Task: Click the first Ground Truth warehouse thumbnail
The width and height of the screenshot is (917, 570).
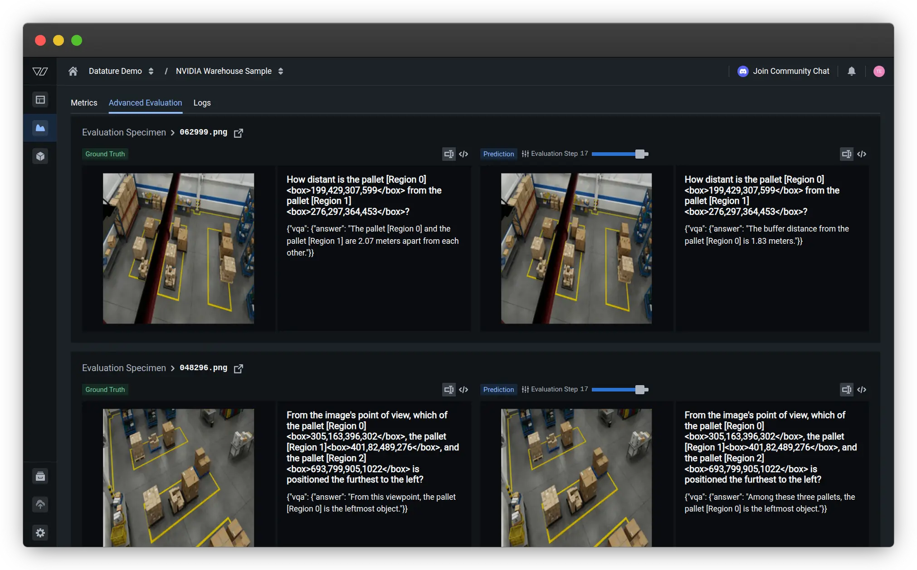Action: click(x=178, y=248)
